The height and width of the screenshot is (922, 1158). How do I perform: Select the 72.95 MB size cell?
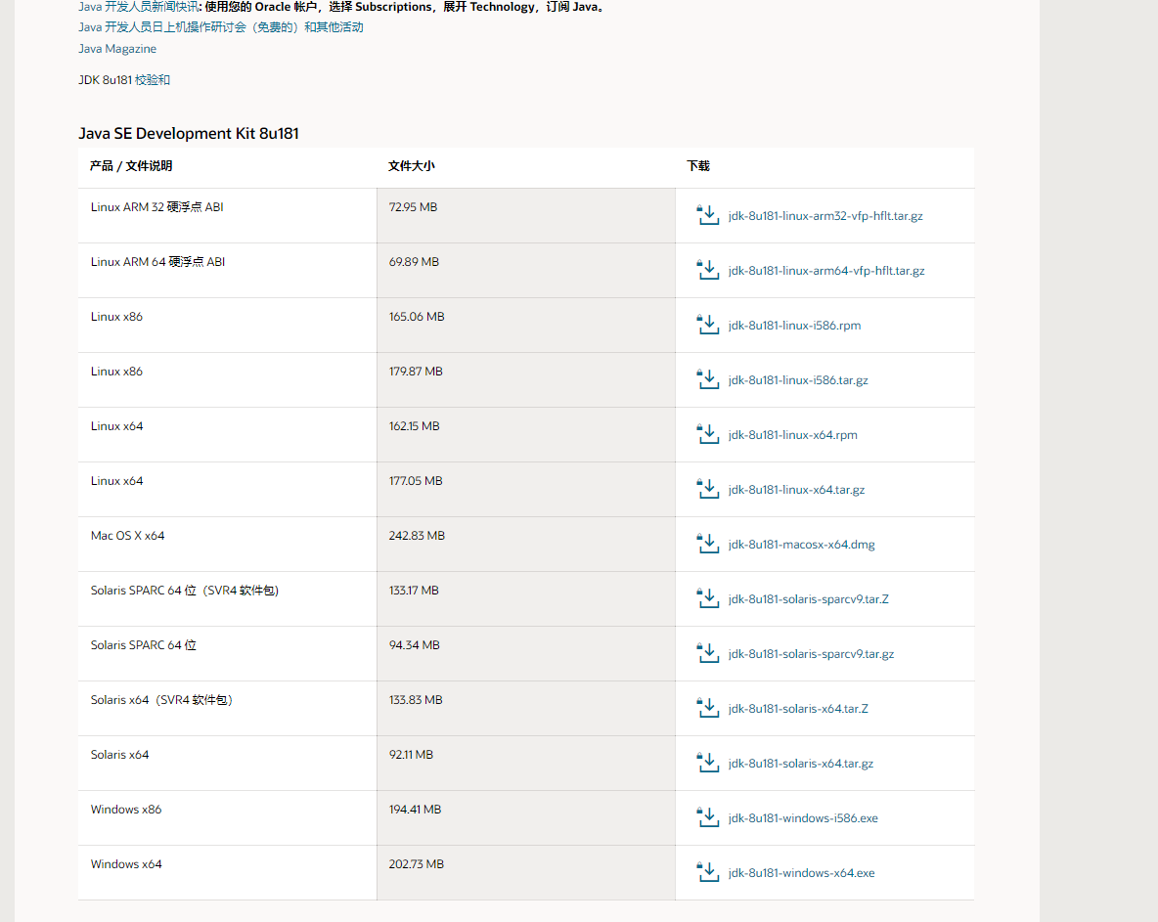[x=526, y=215]
